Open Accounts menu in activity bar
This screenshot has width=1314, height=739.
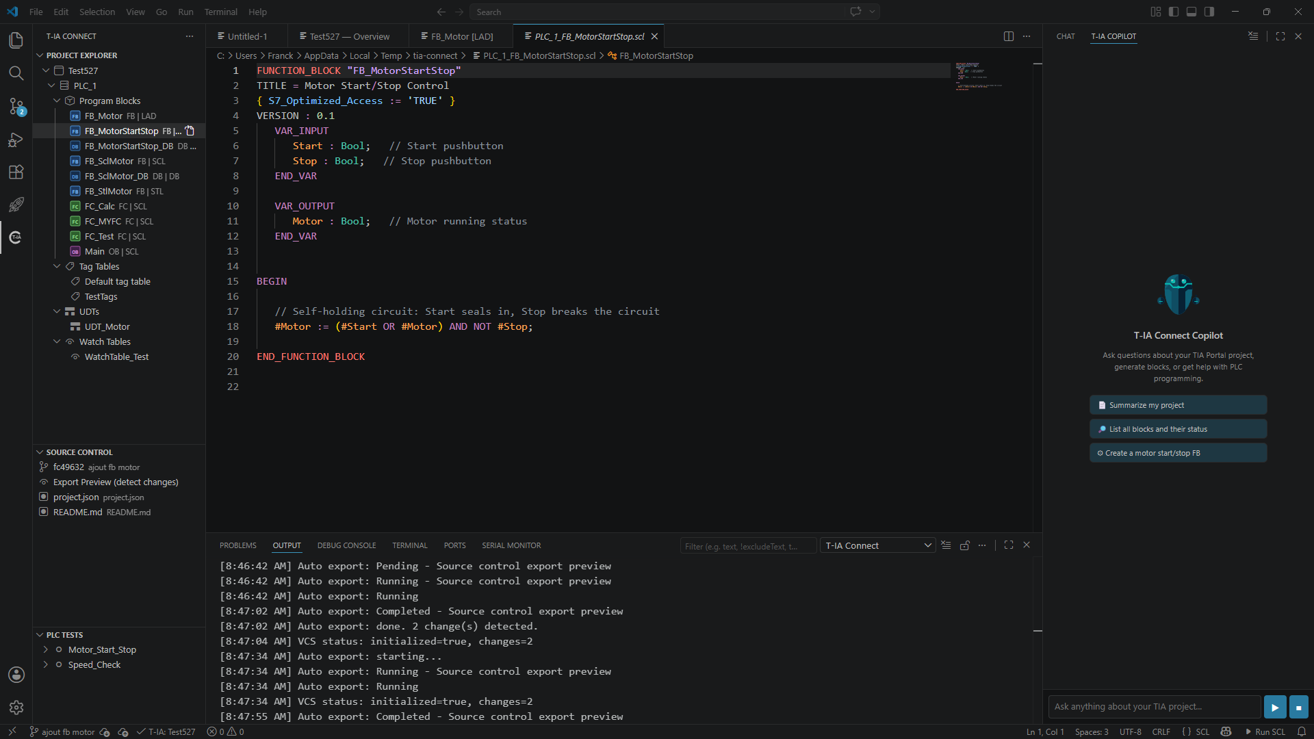(16, 675)
